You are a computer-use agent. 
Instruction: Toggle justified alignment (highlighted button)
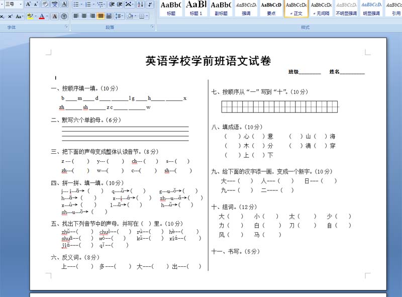coord(101,16)
